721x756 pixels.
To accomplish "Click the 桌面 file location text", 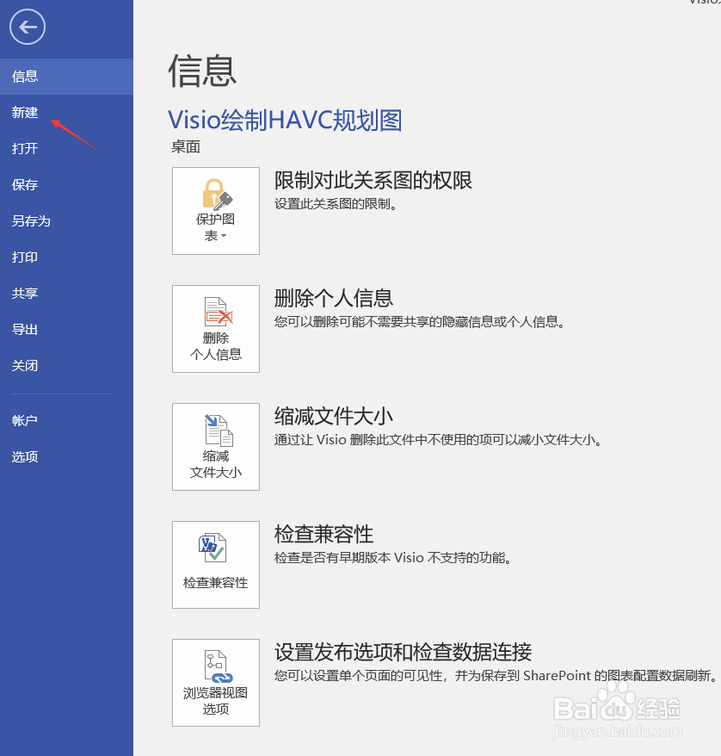I will click(186, 146).
